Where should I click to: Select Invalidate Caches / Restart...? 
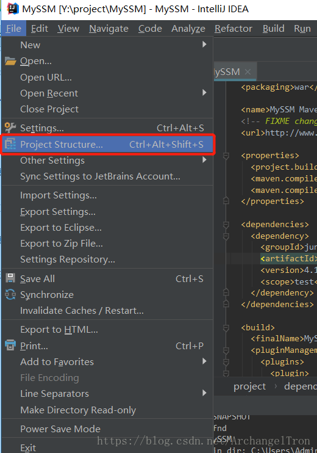[x=107, y=310]
